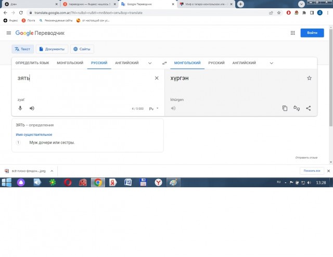Listen to the source text зять
The image size is (333, 257).
[32, 108]
